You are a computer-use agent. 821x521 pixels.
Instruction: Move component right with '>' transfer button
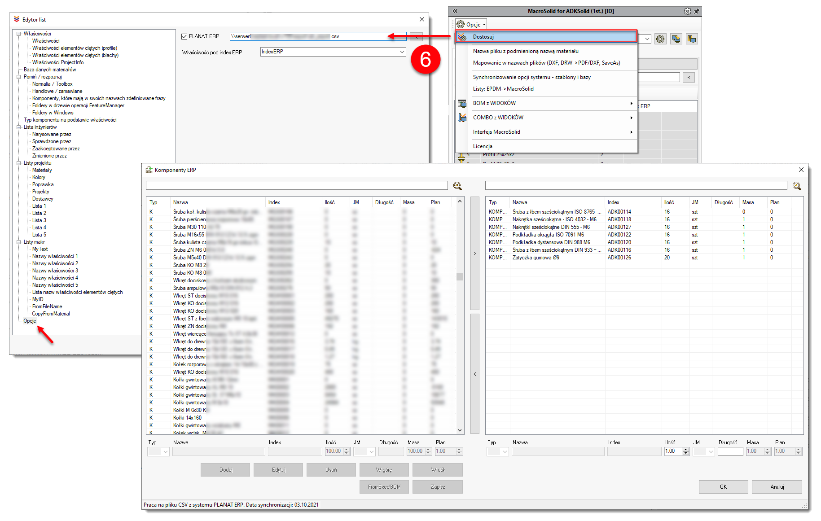tap(475, 253)
